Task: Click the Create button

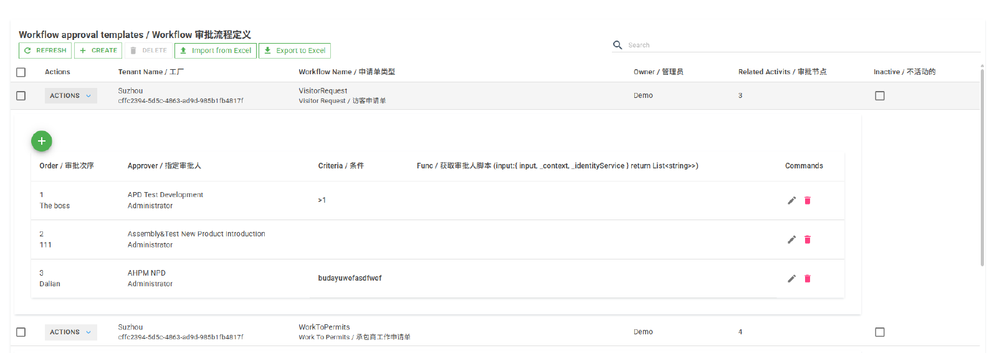Action: click(98, 51)
